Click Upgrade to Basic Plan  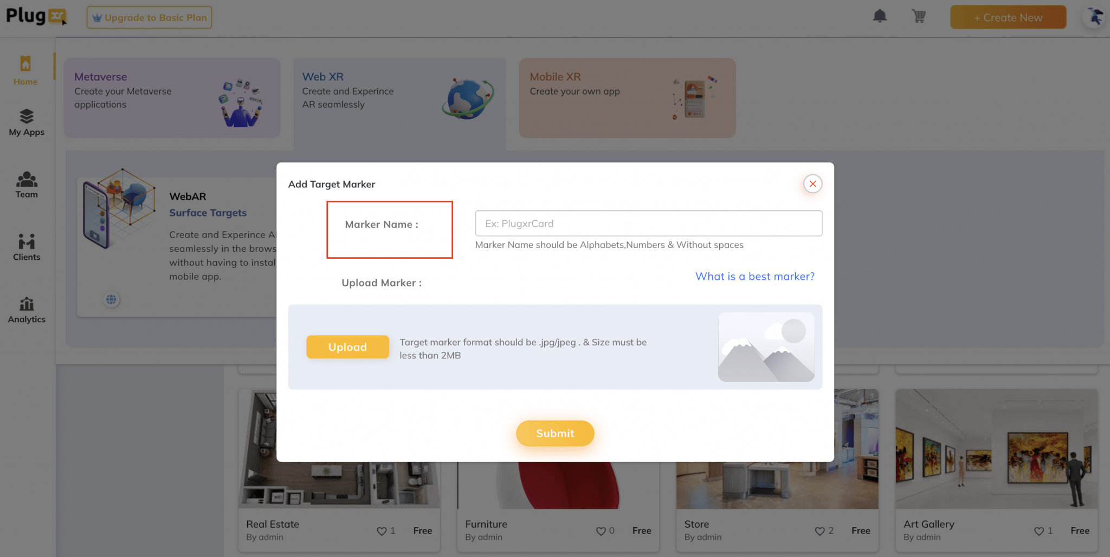[149, 17]
